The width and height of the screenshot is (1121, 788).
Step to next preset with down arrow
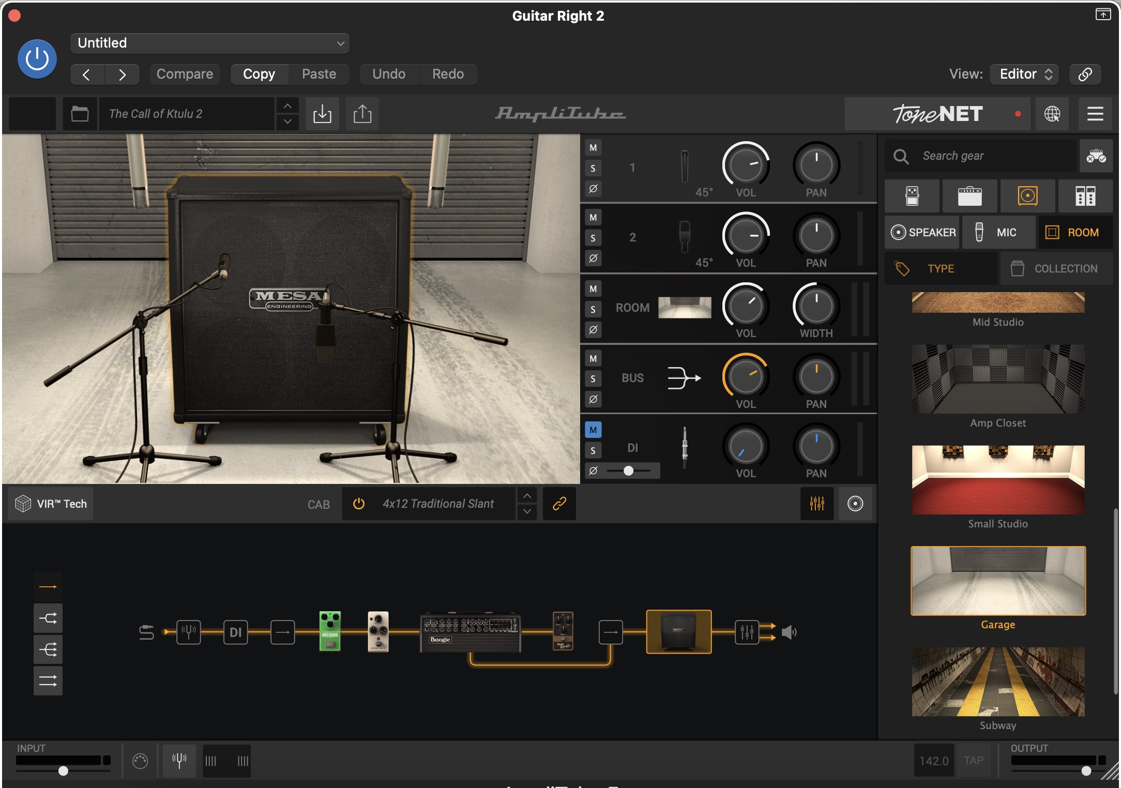click(287, 122)
